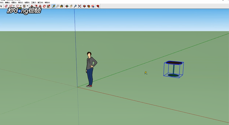
Task: Open the Extension Warehouse icon
Action: tap(88, 6)
